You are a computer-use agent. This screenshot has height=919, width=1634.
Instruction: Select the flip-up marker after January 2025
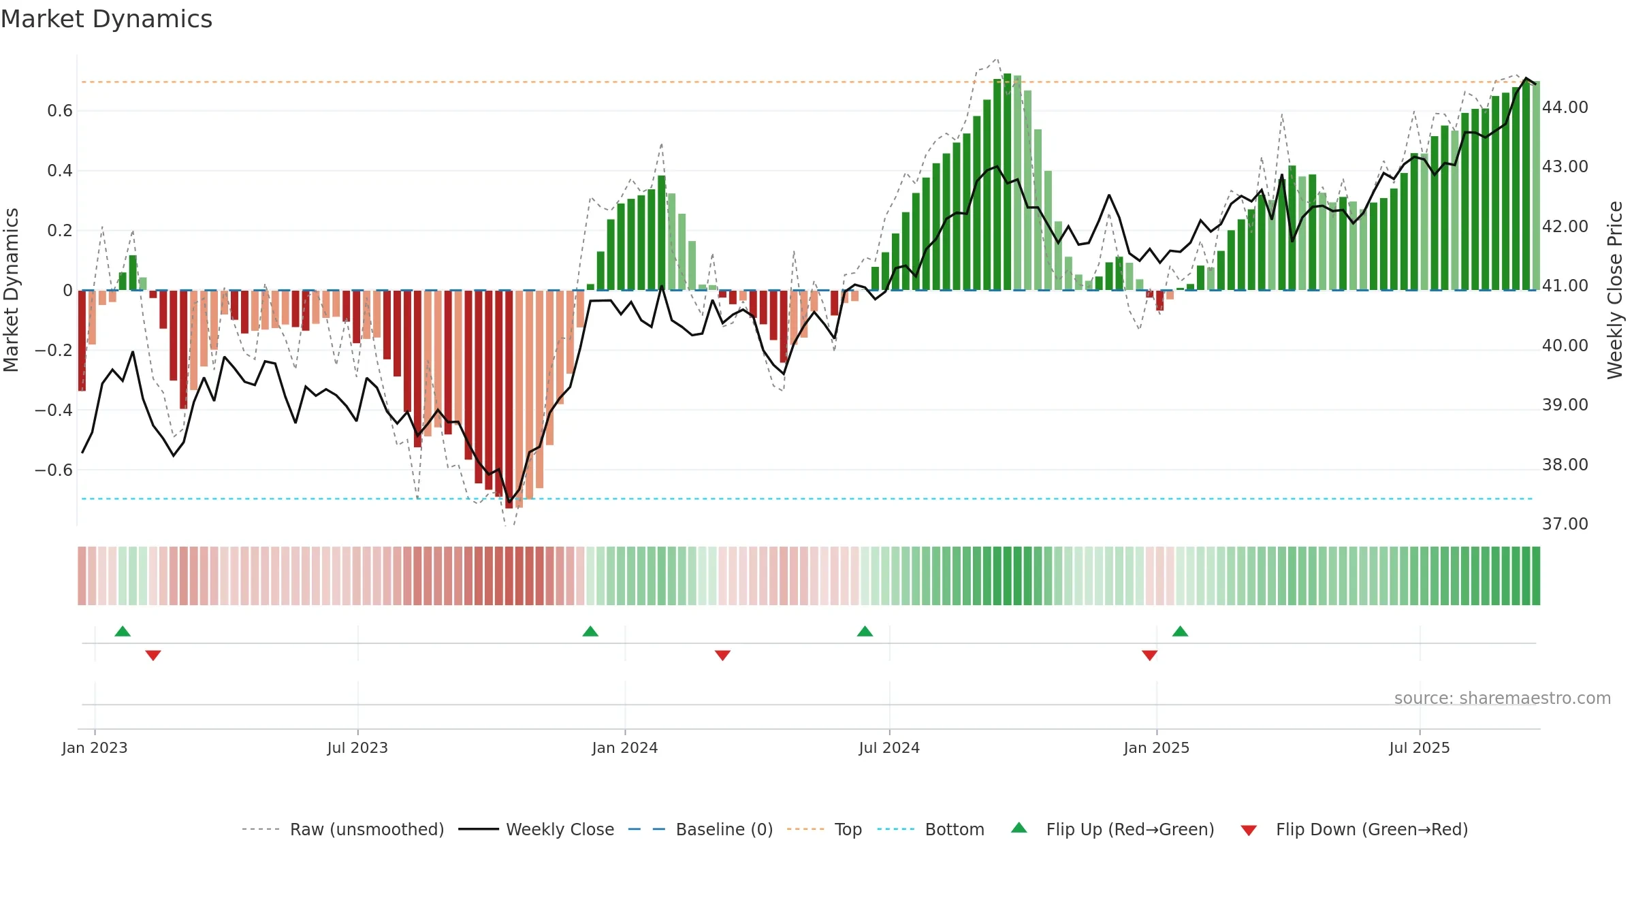1180,631
